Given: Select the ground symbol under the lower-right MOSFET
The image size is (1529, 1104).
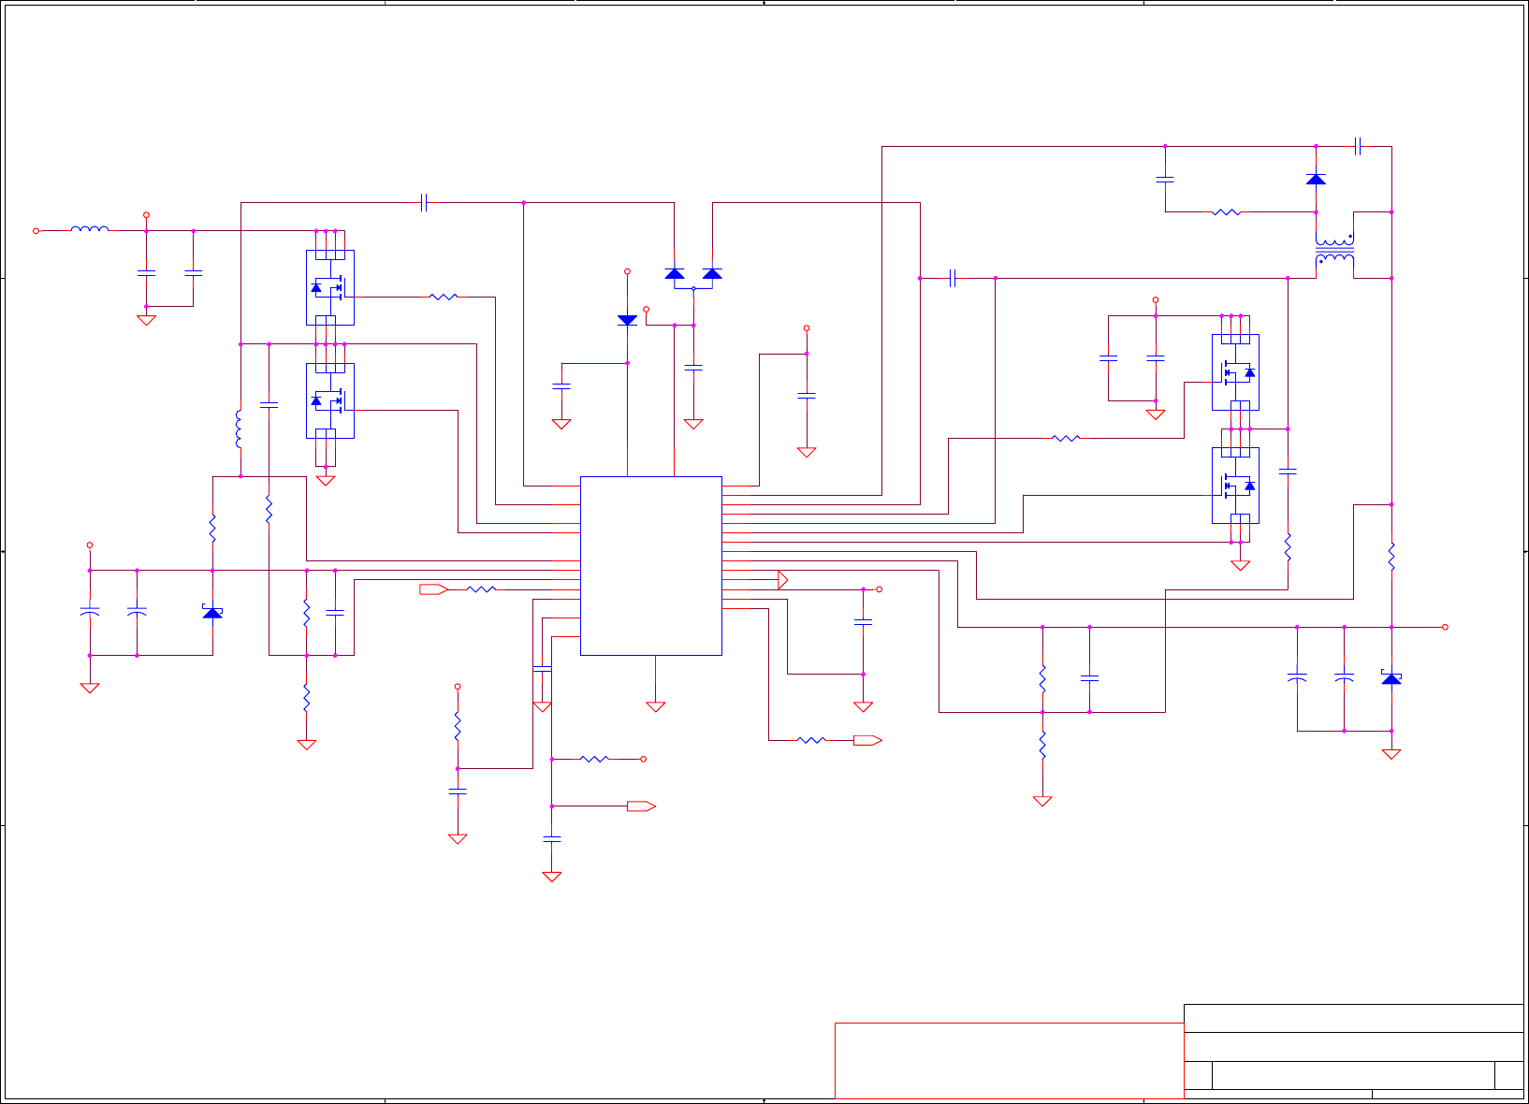Looking at the screenshot, I should (1240, 565).
